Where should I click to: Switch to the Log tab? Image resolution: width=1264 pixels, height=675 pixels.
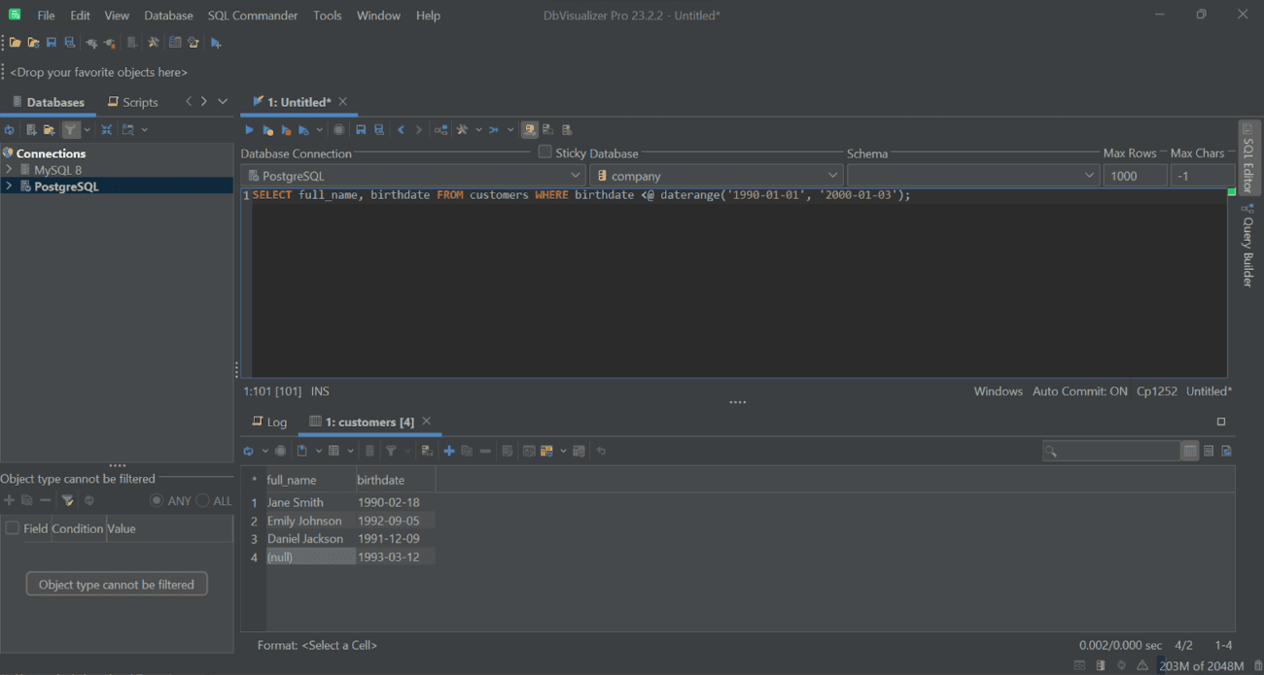[269, 422]
